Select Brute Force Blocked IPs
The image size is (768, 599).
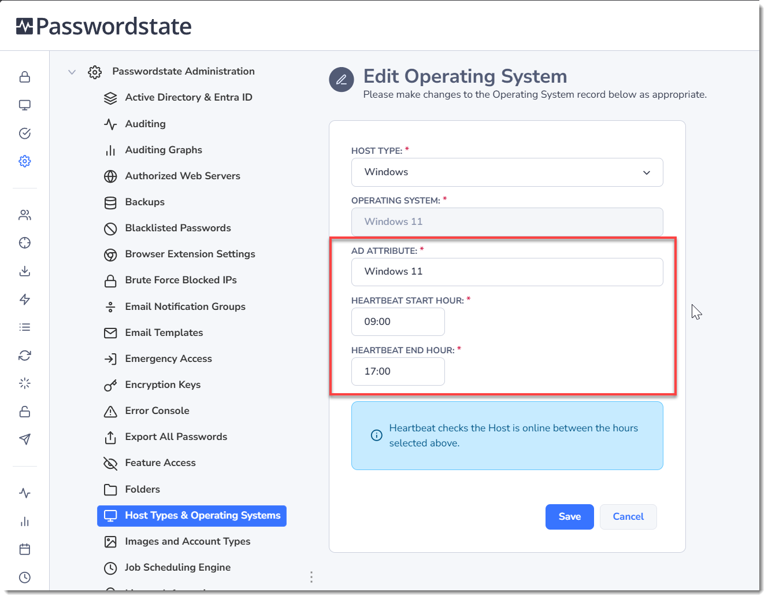coord(181,280)
